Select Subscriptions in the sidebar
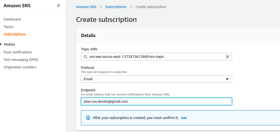280x132 pixels. 15,34
